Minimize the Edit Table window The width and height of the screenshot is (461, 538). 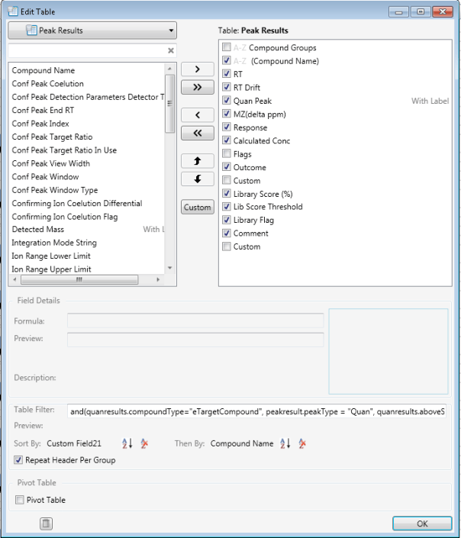pos(398,11)
